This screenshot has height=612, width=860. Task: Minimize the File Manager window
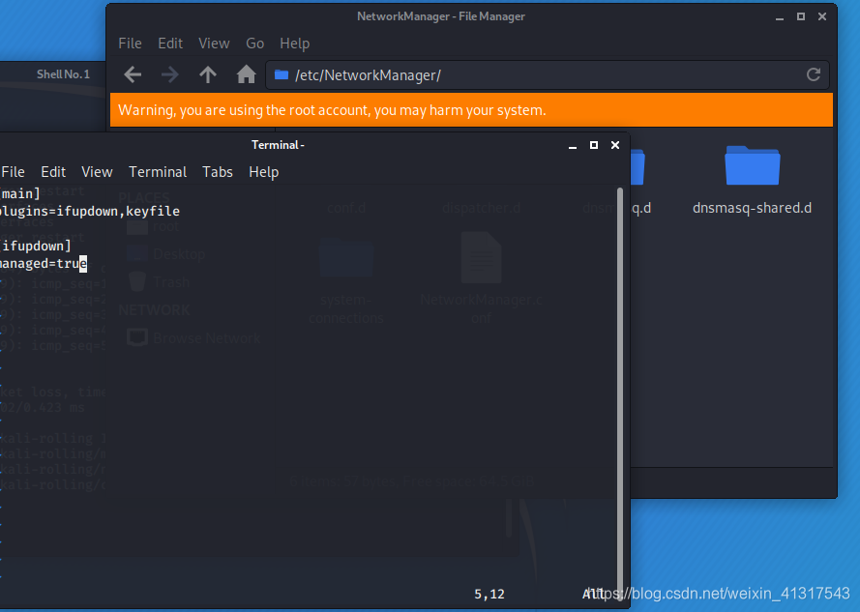(x=780, y=17)
